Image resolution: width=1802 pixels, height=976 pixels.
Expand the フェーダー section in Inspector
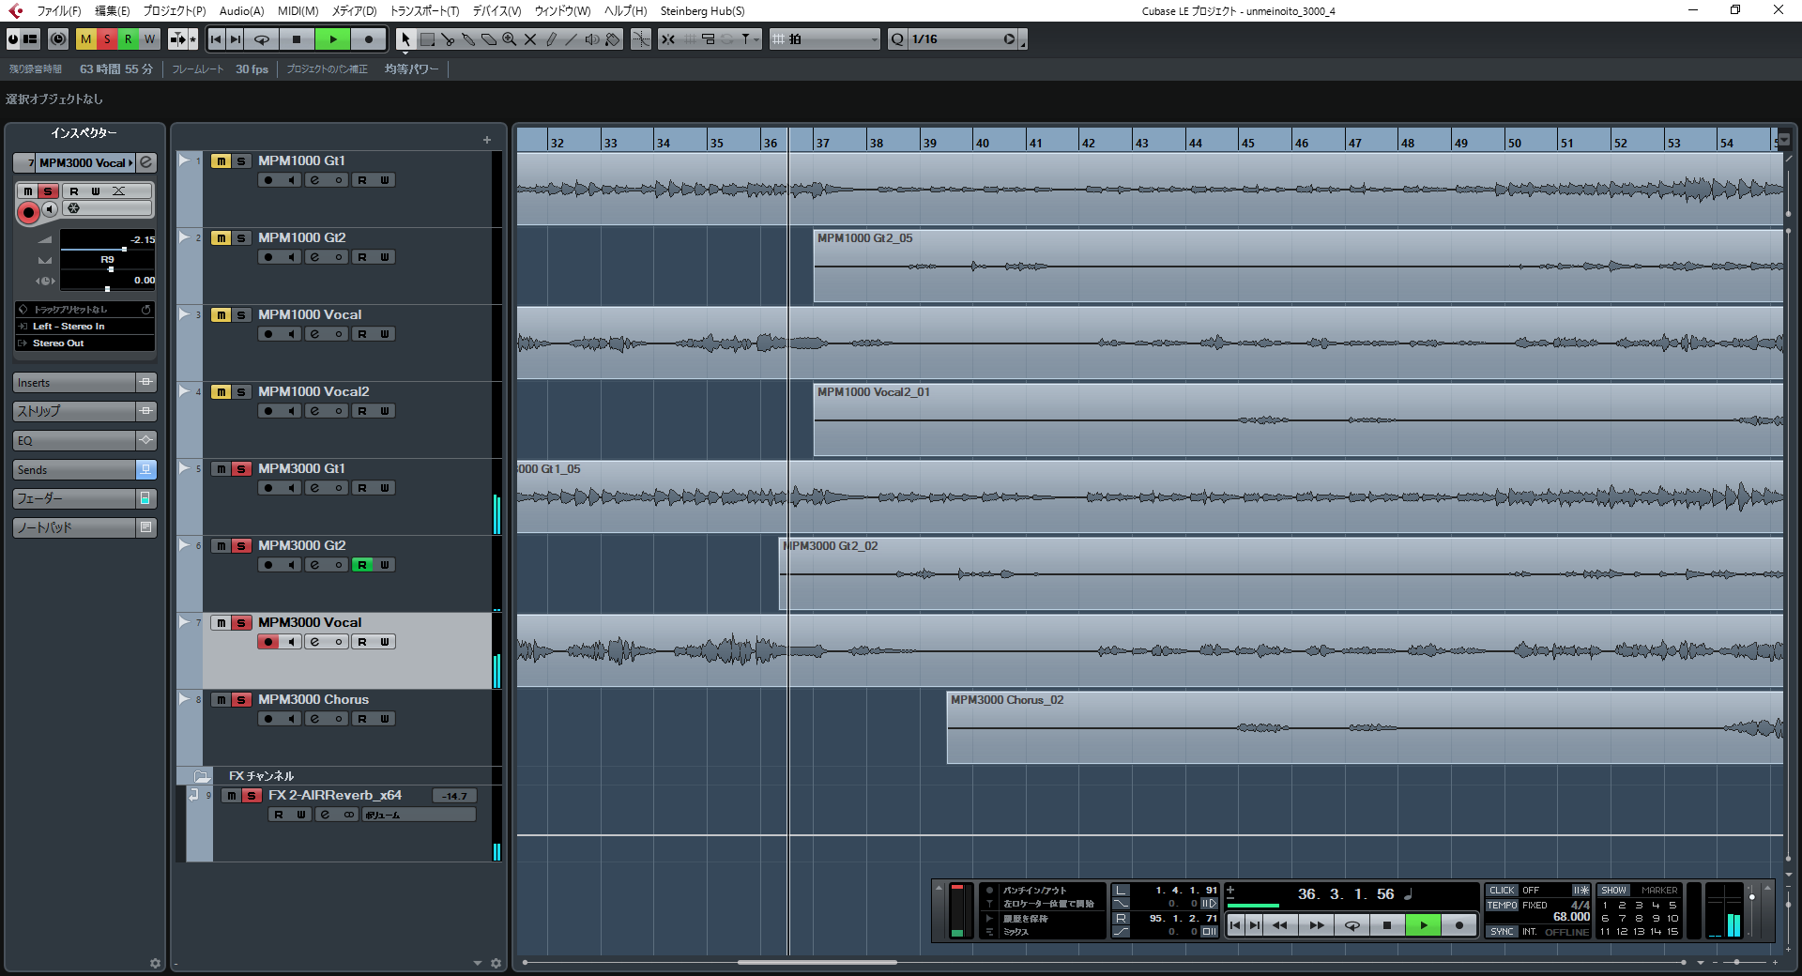(x=75, y=499)
